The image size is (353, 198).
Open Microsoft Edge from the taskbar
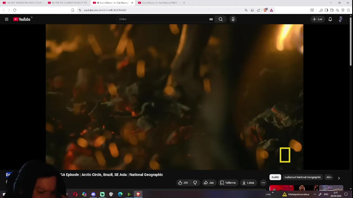click(x=120, y=194)
